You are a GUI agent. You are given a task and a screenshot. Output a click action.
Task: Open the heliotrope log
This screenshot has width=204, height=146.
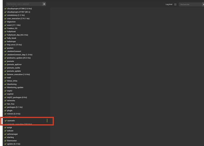click(x=11, y=42)
